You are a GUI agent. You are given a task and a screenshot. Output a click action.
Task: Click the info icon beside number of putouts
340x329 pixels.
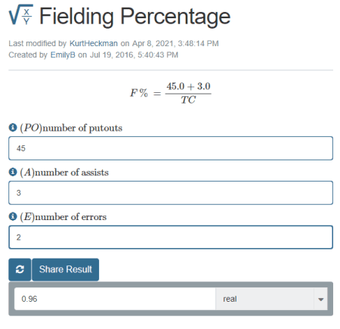click(x=13, y=128)
